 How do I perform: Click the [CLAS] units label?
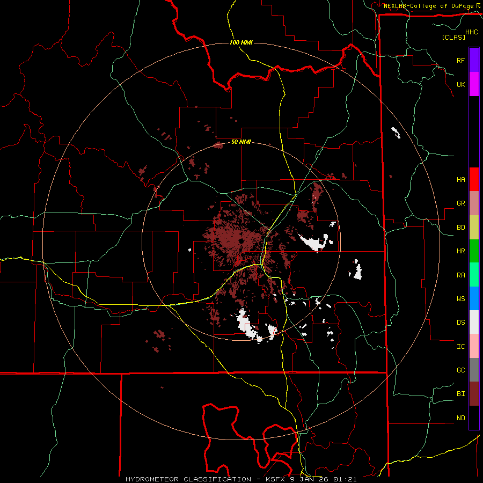453,37
